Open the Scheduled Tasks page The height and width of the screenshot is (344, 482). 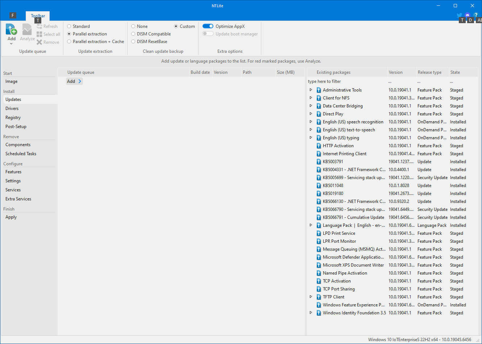(21, 154)
